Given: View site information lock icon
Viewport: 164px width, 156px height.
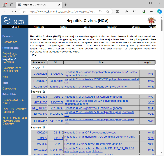Looking at the screenshot, I should pyautogui.click(x=24, y=11).
